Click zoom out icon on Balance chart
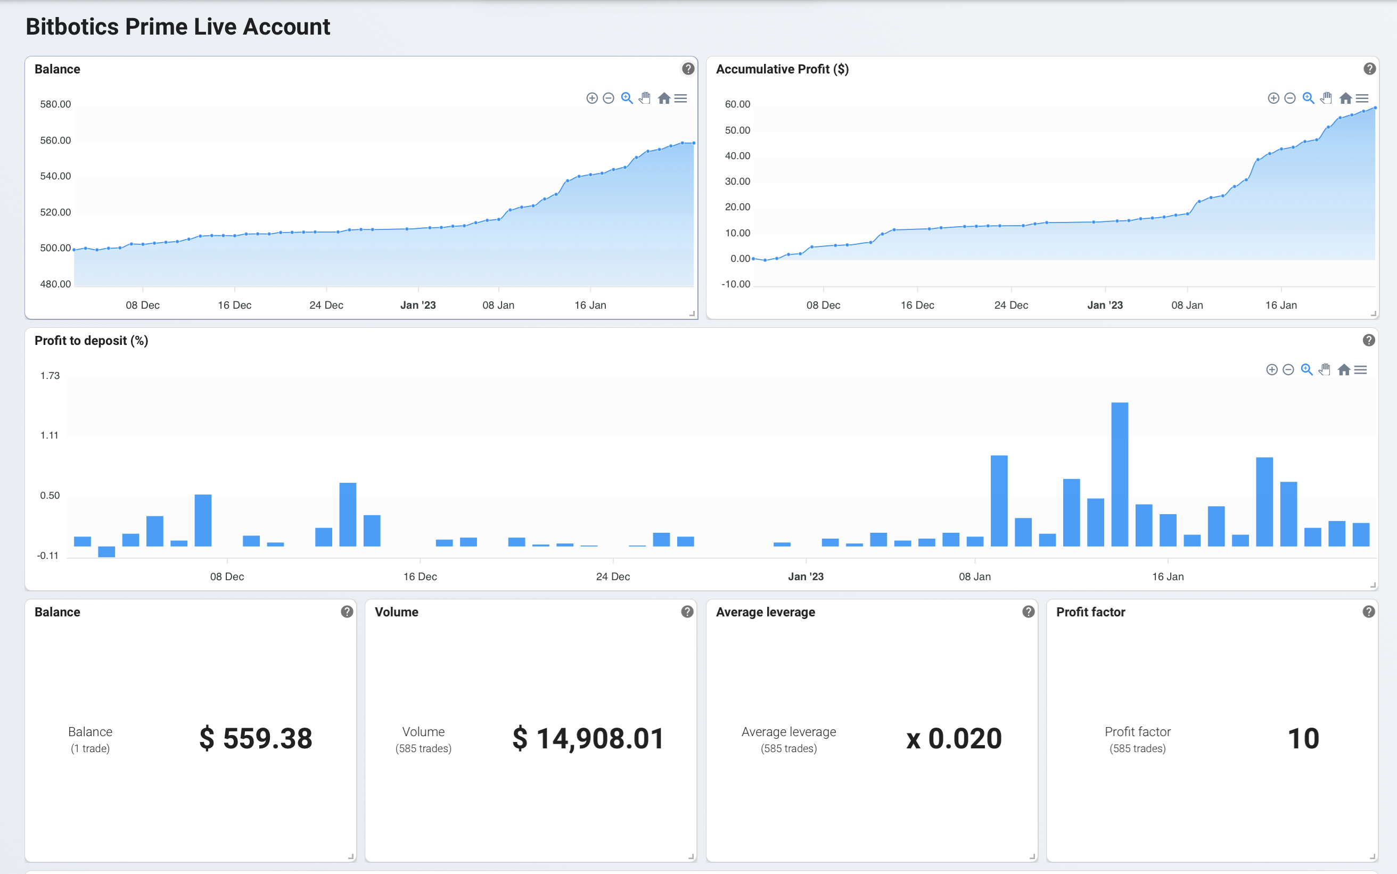 608,98
